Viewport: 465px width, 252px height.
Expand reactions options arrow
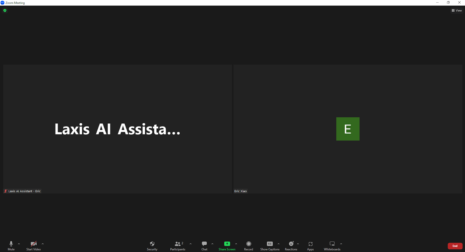298,244
